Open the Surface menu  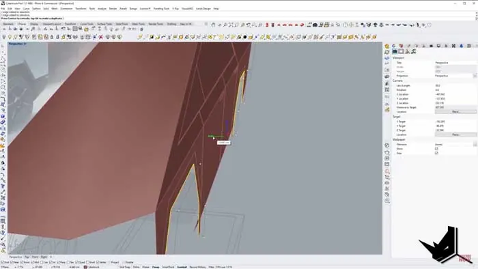(x=36, y=8)
